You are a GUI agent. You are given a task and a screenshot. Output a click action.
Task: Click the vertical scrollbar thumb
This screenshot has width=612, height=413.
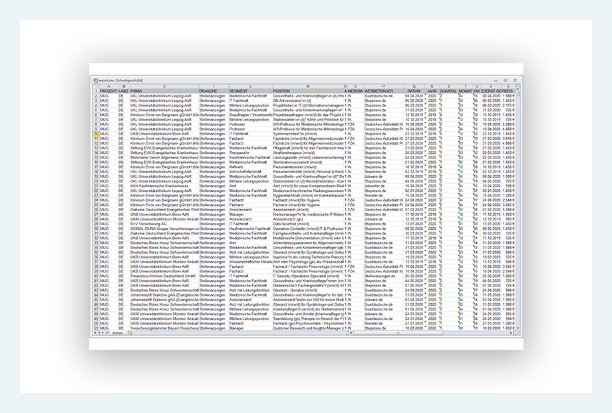point(518,94)
